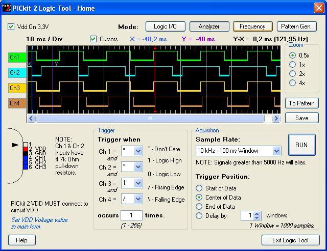This screenshot has width=327, height=251.
Task: Open the Ch 4 trigger condition dropdown
Action: 138,199
